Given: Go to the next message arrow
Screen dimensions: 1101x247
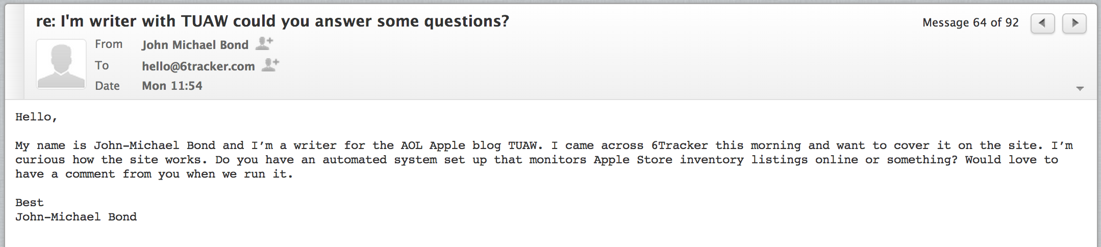Looking at the screenshot, I should [x=1074, y=23].
